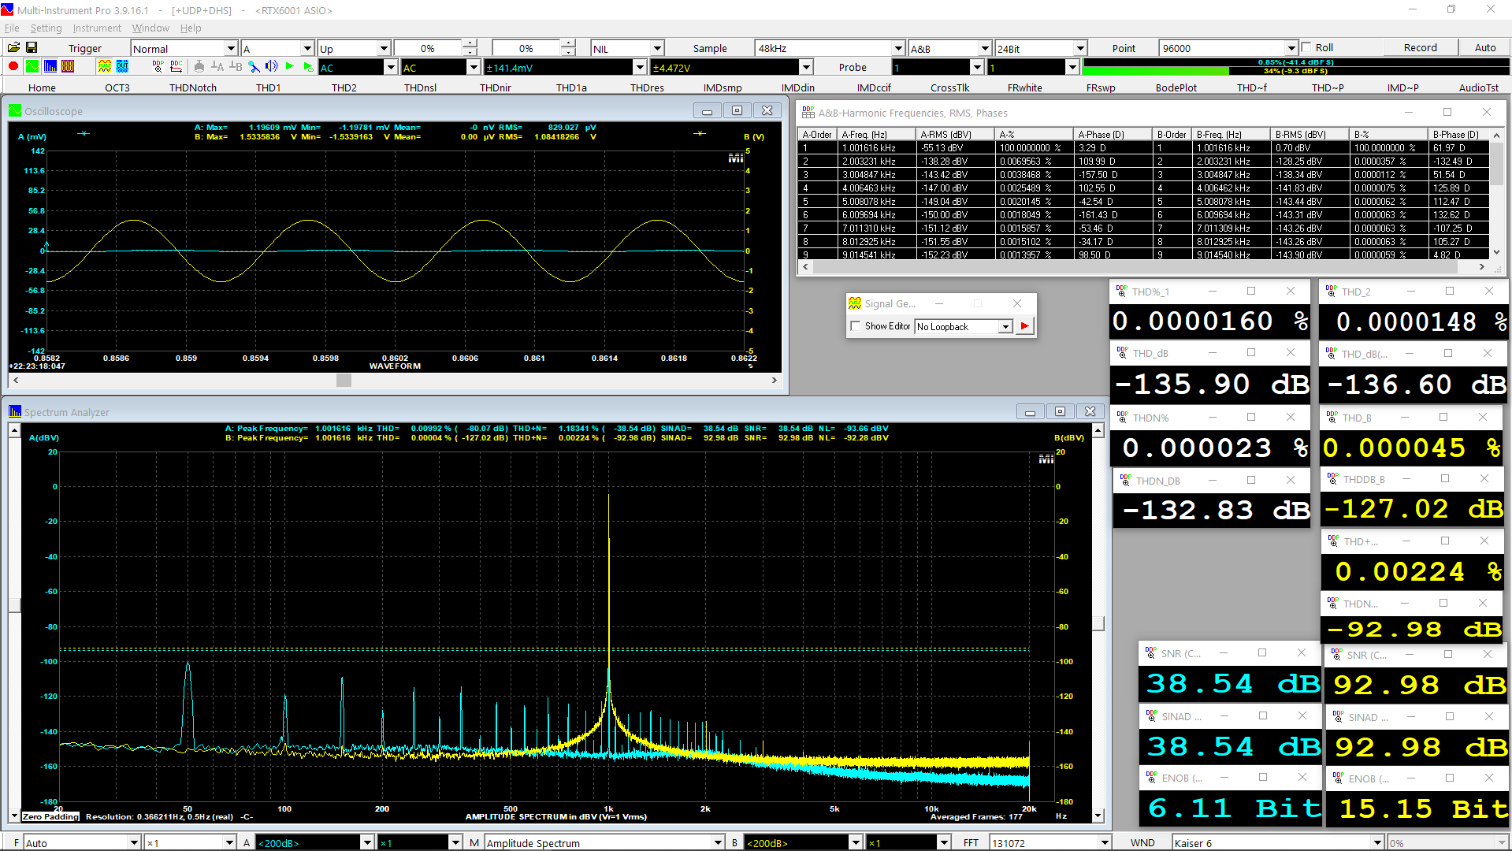Image resolution: width=1512 pixels, height=851 pixels.
Task: Expand the No Loopback dropdown
Action: 1005,327
